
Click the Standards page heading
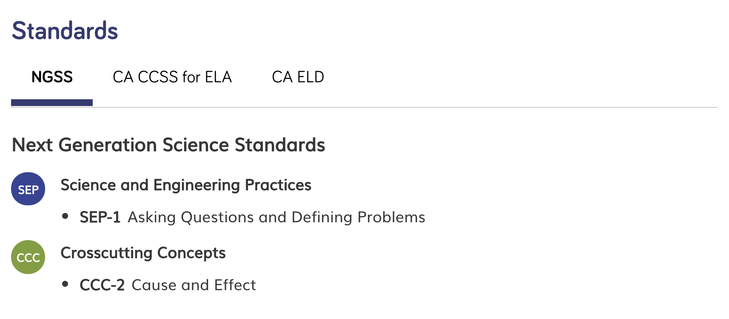tap(65, 31)
